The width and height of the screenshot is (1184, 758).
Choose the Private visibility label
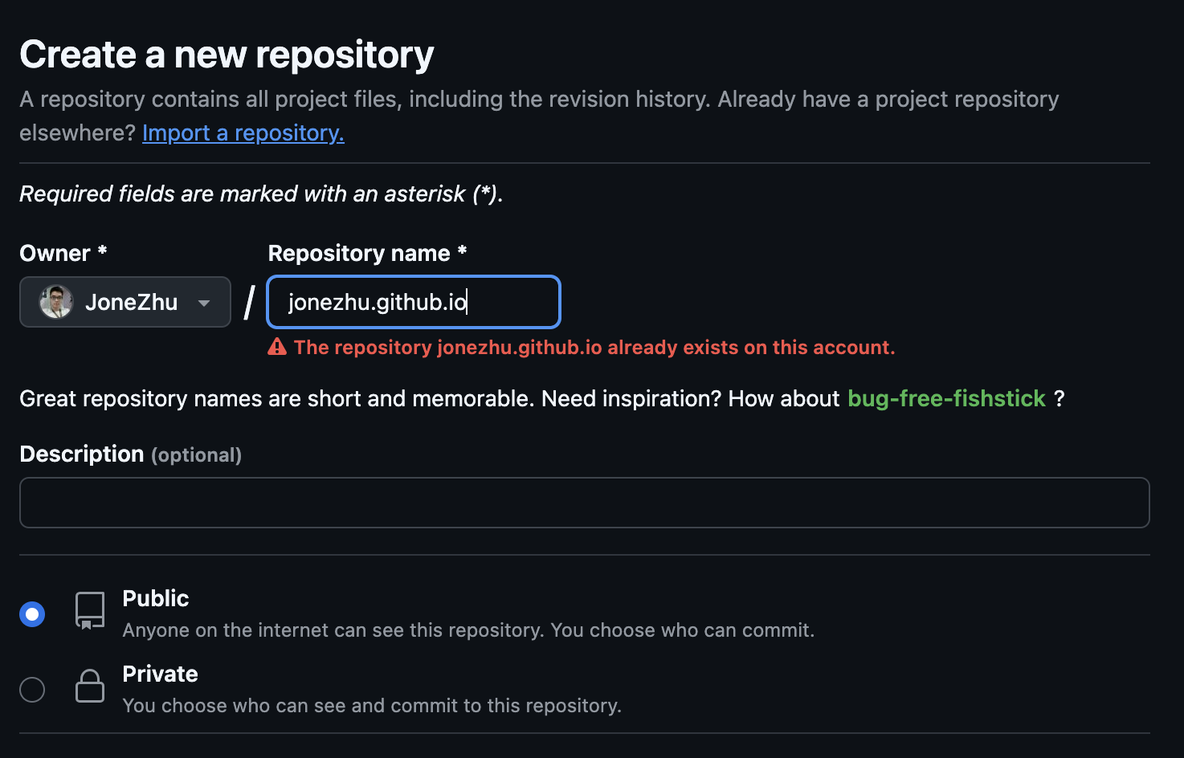point(160,674)
